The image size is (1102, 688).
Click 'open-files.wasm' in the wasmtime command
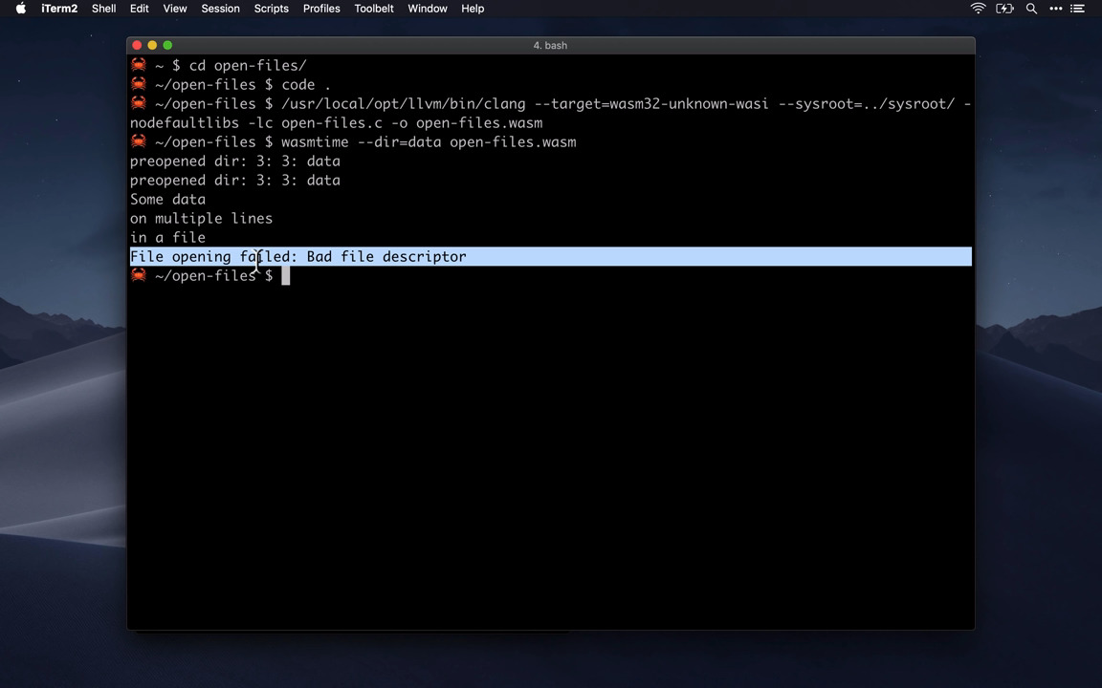point(513,141)
